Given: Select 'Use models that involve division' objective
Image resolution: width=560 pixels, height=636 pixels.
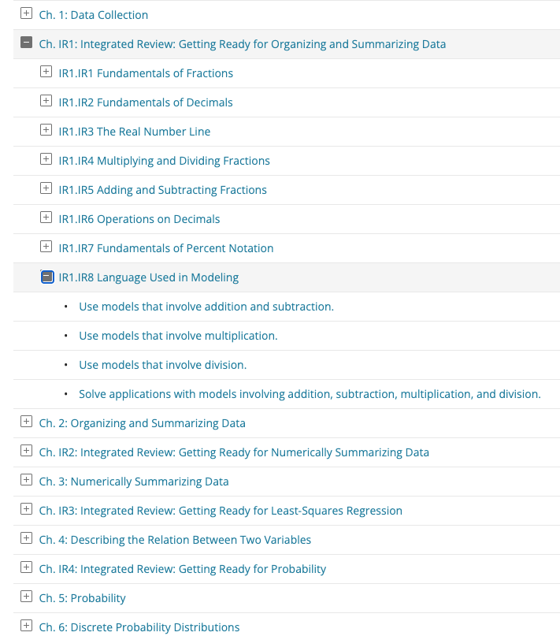Looking at the screenshot, I should pyautogui.click(x=162, y=365).
